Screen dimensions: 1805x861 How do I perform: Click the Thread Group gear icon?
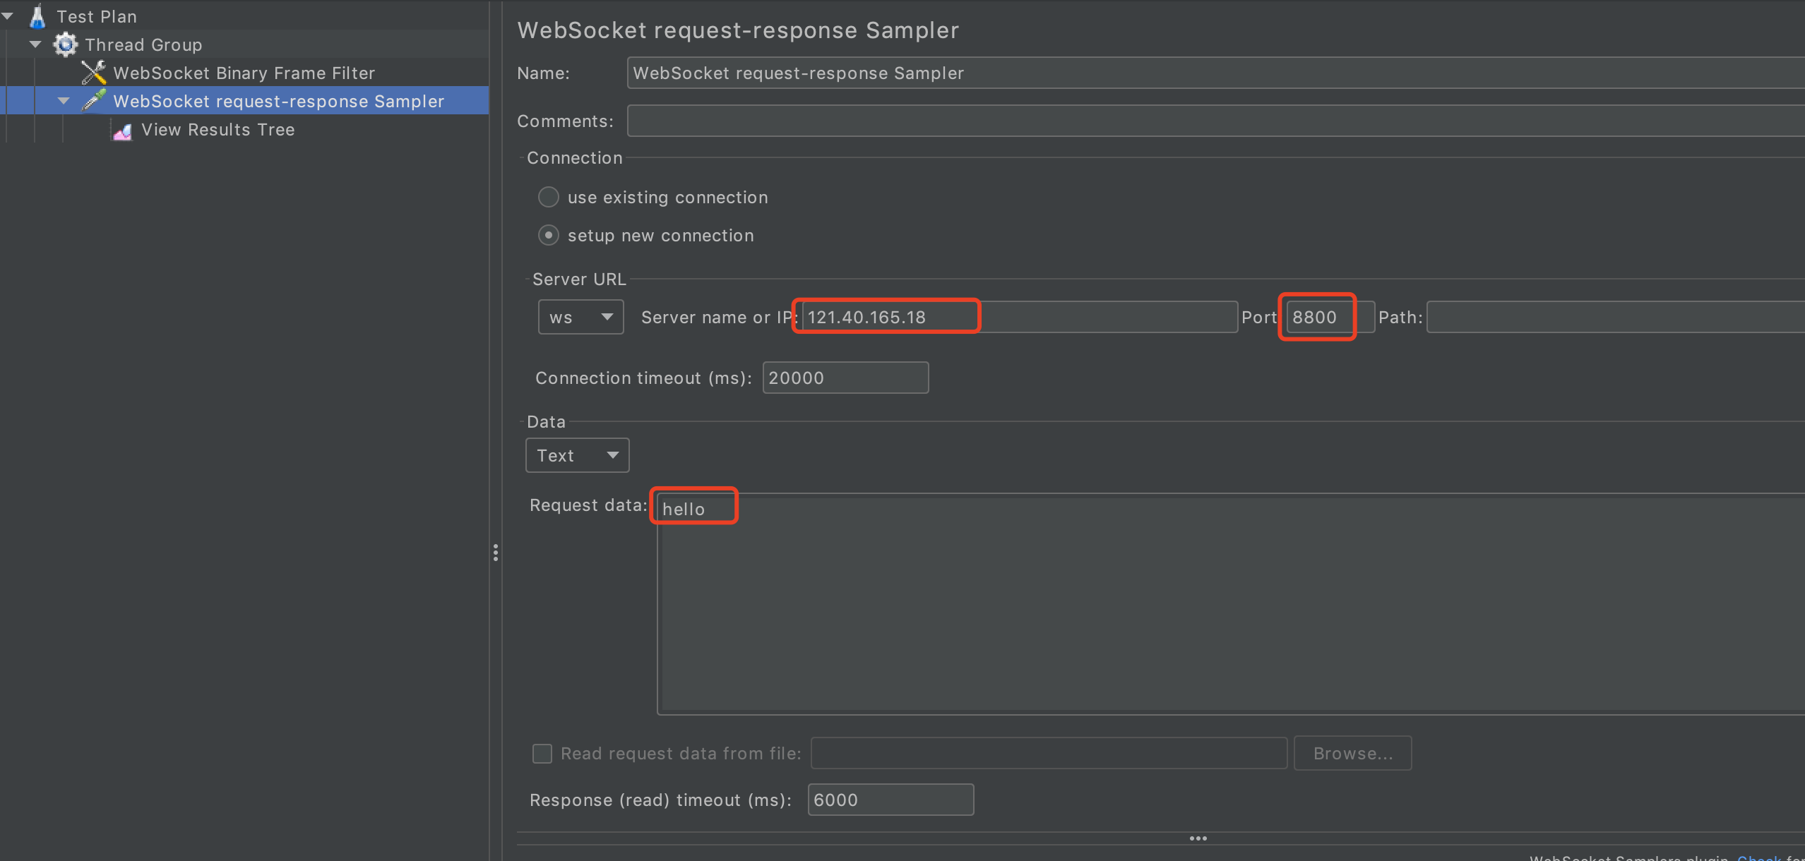[65, 44]
